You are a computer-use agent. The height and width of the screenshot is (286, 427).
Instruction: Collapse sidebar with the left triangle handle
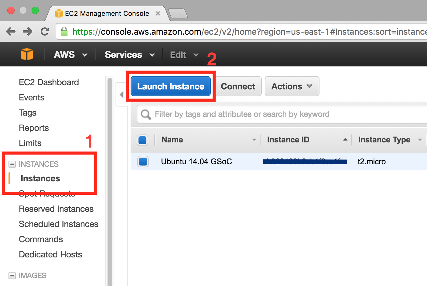tap(121, 94)
